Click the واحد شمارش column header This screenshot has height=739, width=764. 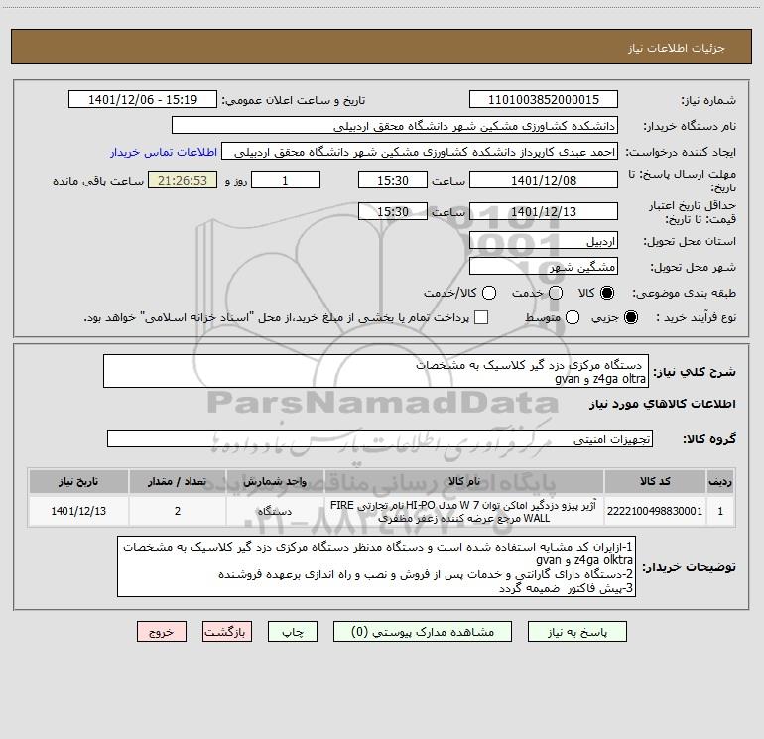pos(275,481)
